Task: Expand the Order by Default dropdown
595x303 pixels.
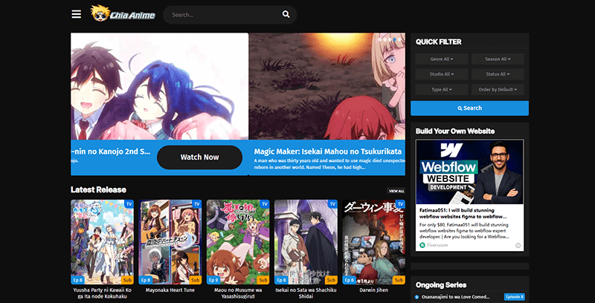Action: tap(498, 89)
